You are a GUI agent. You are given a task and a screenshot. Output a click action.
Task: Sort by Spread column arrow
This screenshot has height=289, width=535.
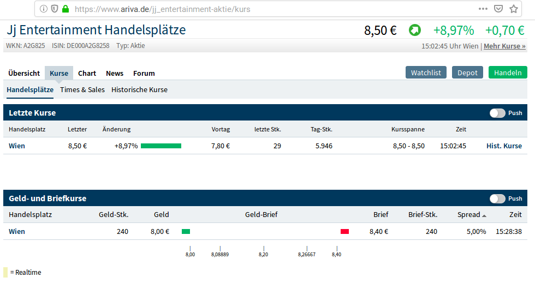[x=484, y=215]
